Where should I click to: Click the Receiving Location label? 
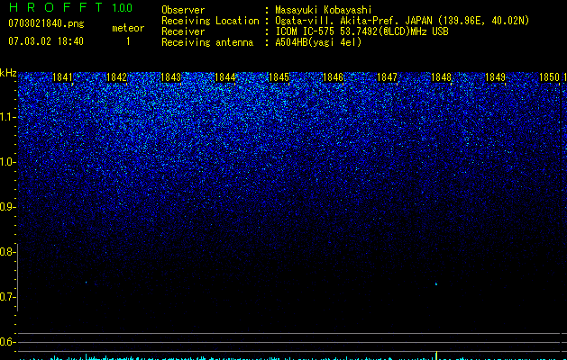pyautogui.click(x=210, y=21)
